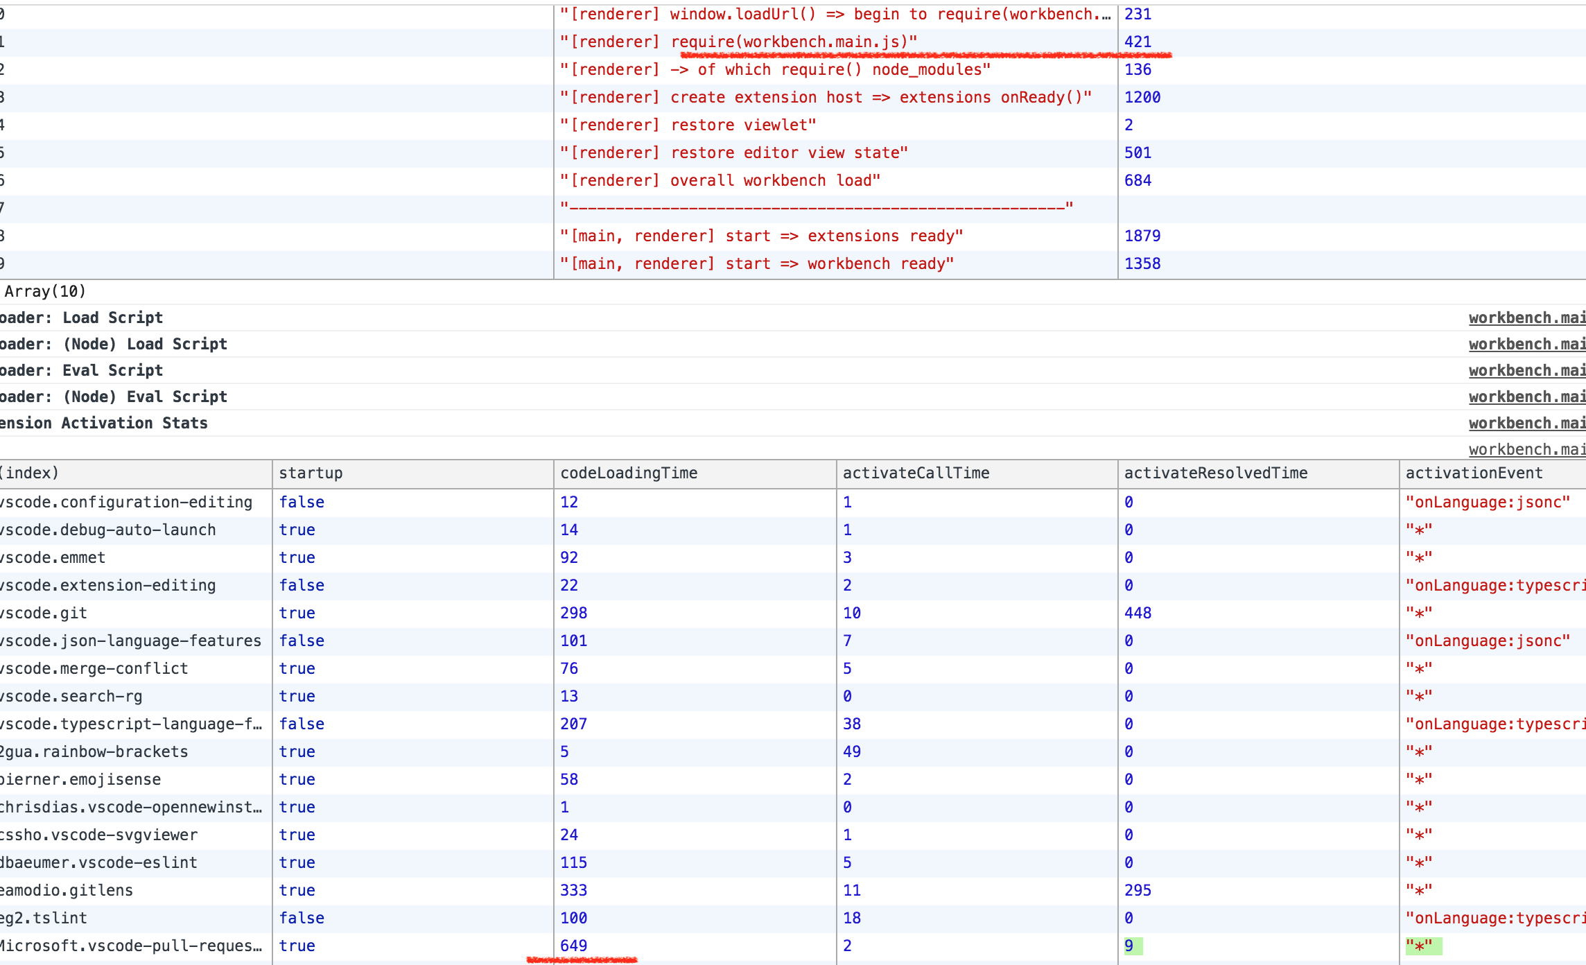Click the require() node_modules timer label
Viewport: 1586px width, 965px height.
(775, 70)
